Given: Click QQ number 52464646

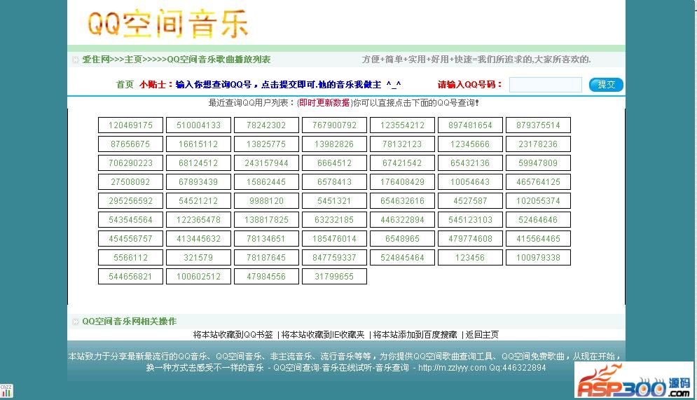Looking at the screenshot, I should (539, 220).
